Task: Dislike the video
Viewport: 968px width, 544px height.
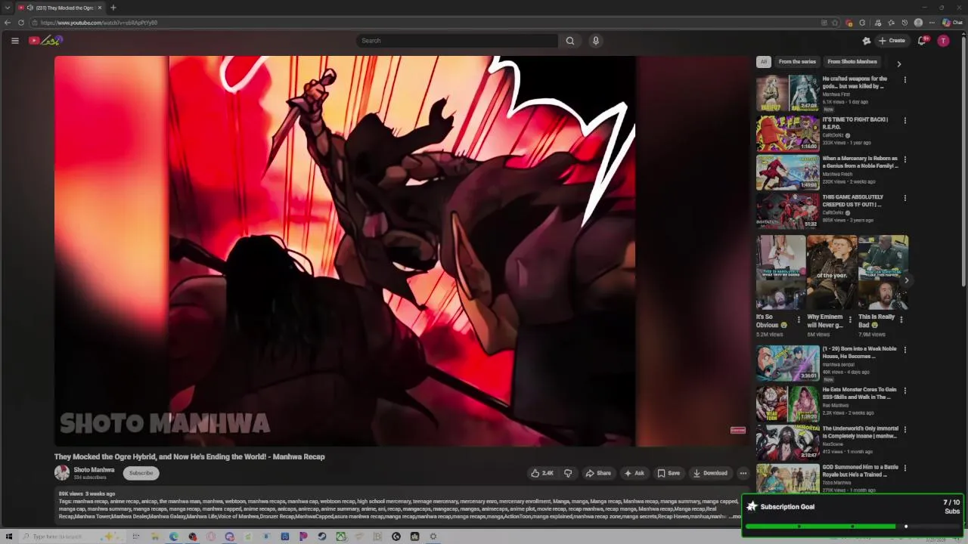Action: coord(568,473)
